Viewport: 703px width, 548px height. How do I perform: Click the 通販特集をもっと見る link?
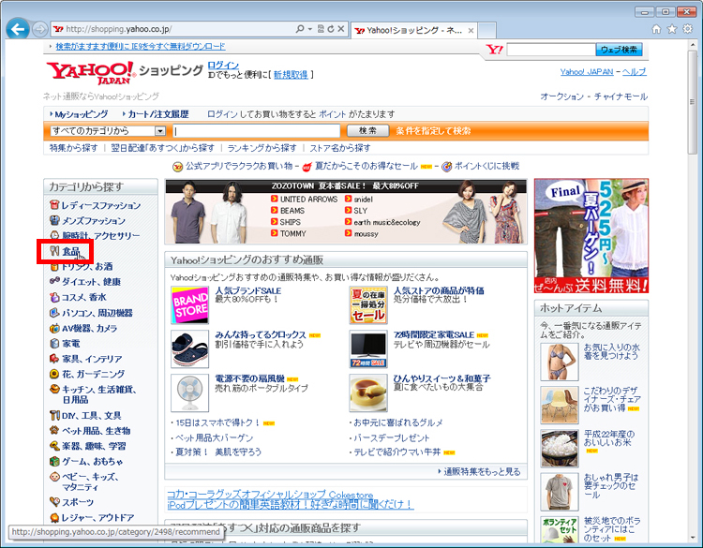point(482,471)
